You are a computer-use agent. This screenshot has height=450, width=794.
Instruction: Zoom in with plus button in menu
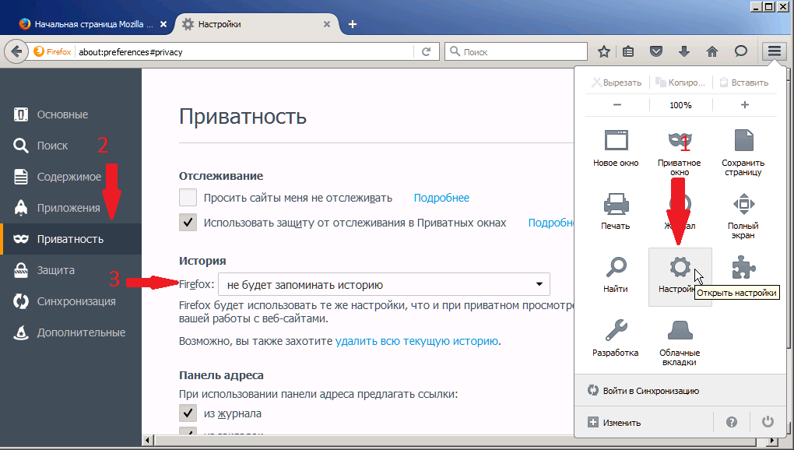pyautogui.click(x=744, y=105)
